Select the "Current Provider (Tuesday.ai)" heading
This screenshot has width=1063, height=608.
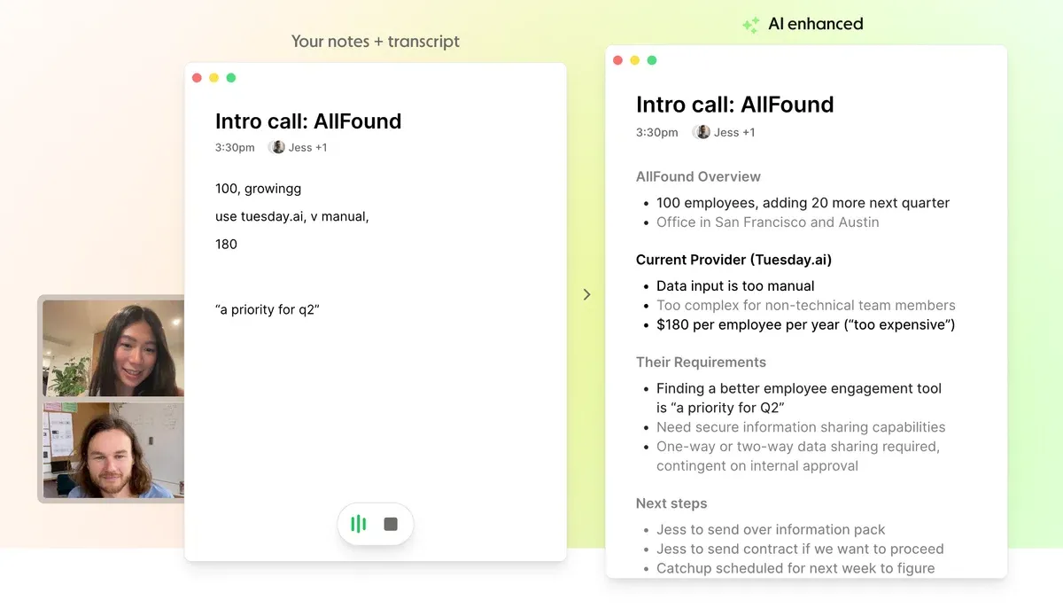733,260
